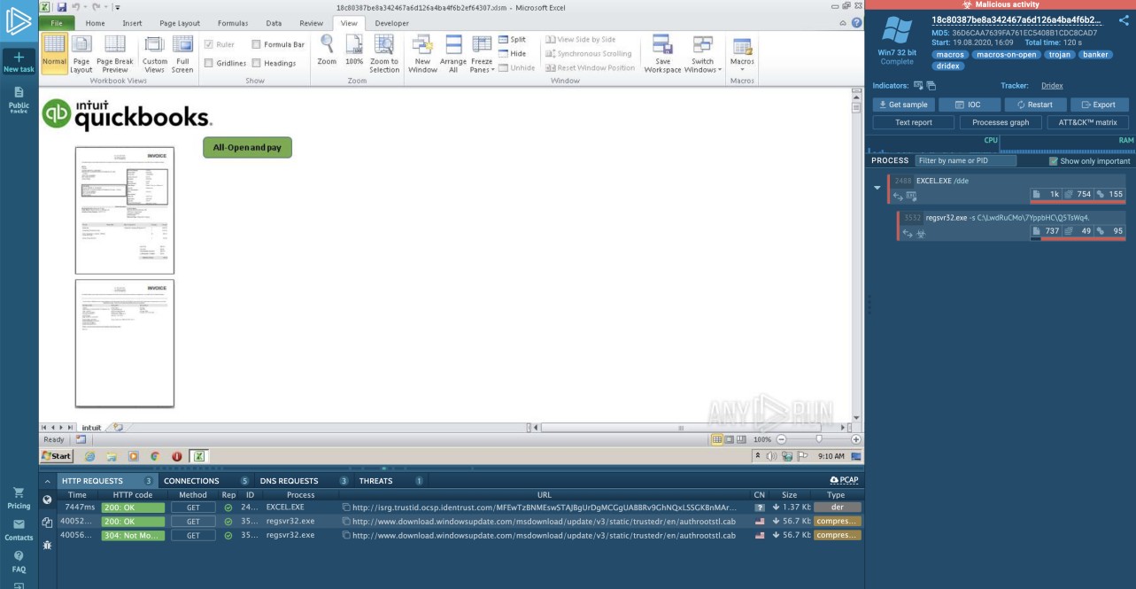Viewport: 1136px width, 589px height.
Task: Click Arrange All windows
Action: point(453,54)
